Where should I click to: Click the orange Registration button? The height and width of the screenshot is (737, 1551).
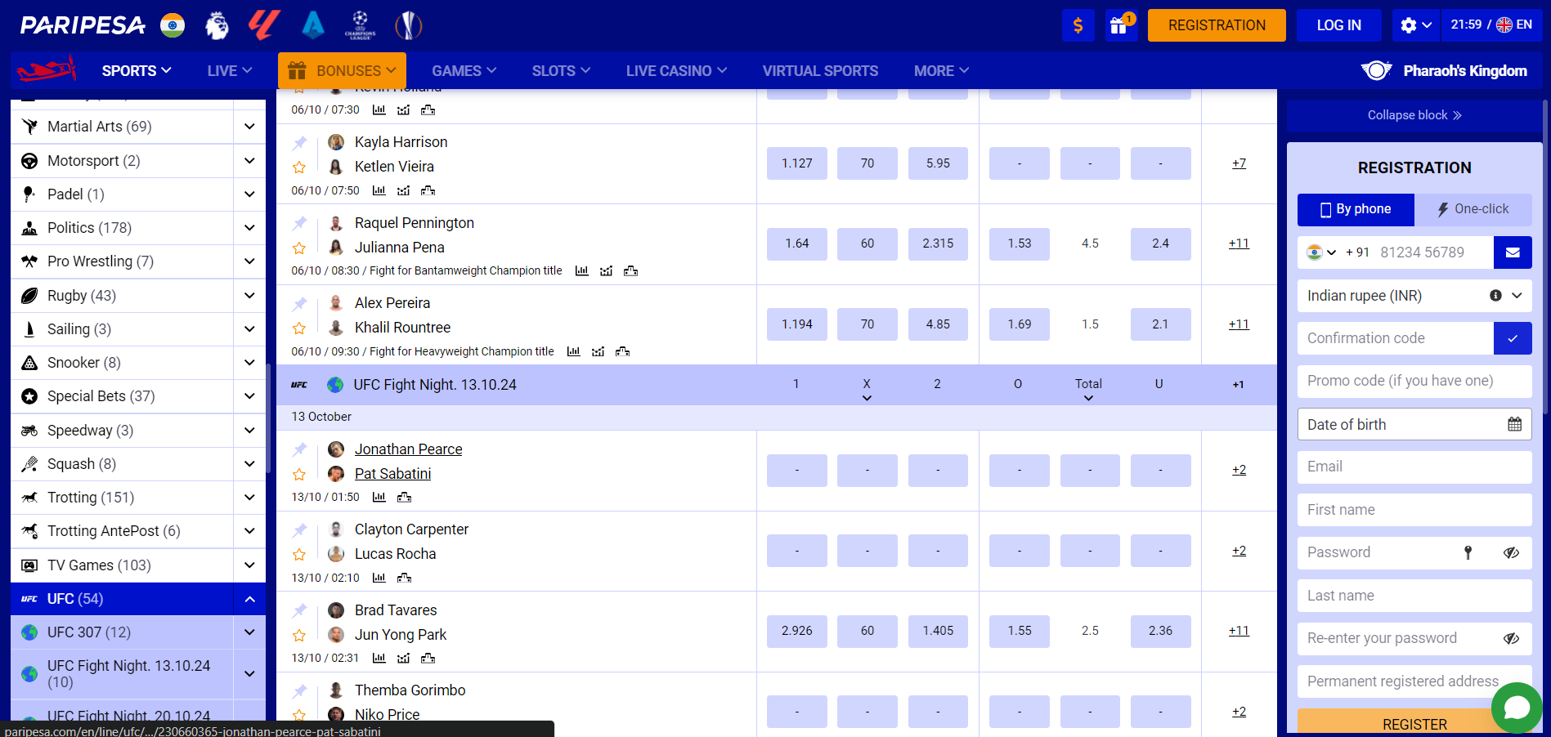coord(1216,25)
